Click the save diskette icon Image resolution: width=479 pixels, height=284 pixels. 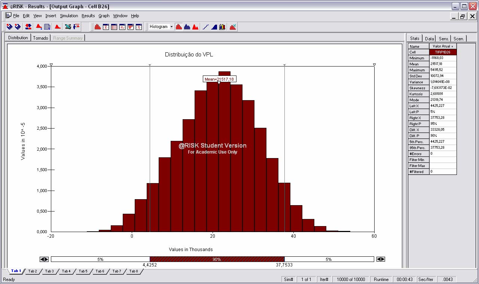[18, 27]
